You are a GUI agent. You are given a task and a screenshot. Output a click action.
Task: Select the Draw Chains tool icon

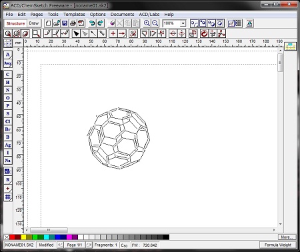coord(65,33)
